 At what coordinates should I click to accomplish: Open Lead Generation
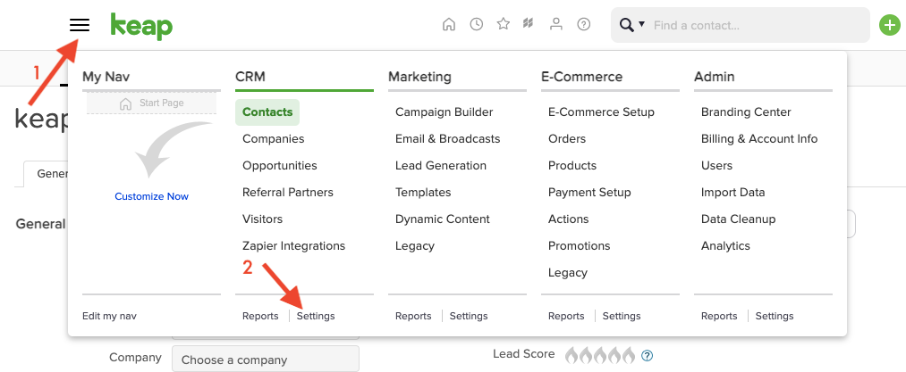pos(441,166)
